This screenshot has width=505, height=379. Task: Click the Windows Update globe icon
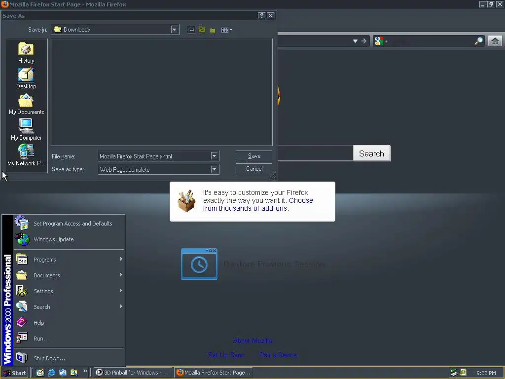pos(22,239)
